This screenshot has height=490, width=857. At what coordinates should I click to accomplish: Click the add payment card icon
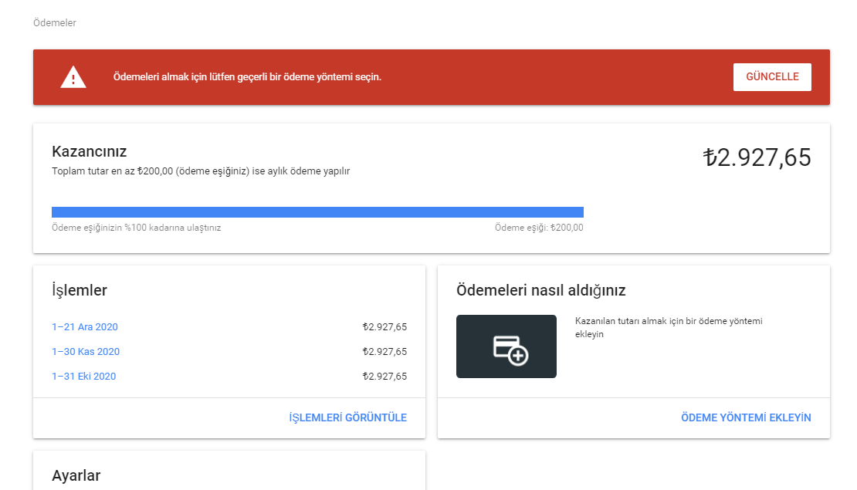506,346
